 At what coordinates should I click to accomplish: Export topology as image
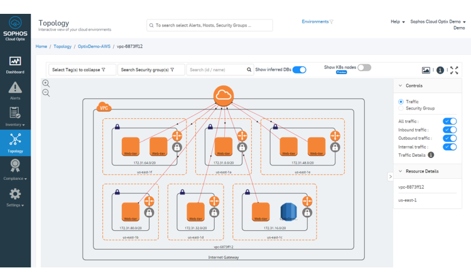pos(426,70)
